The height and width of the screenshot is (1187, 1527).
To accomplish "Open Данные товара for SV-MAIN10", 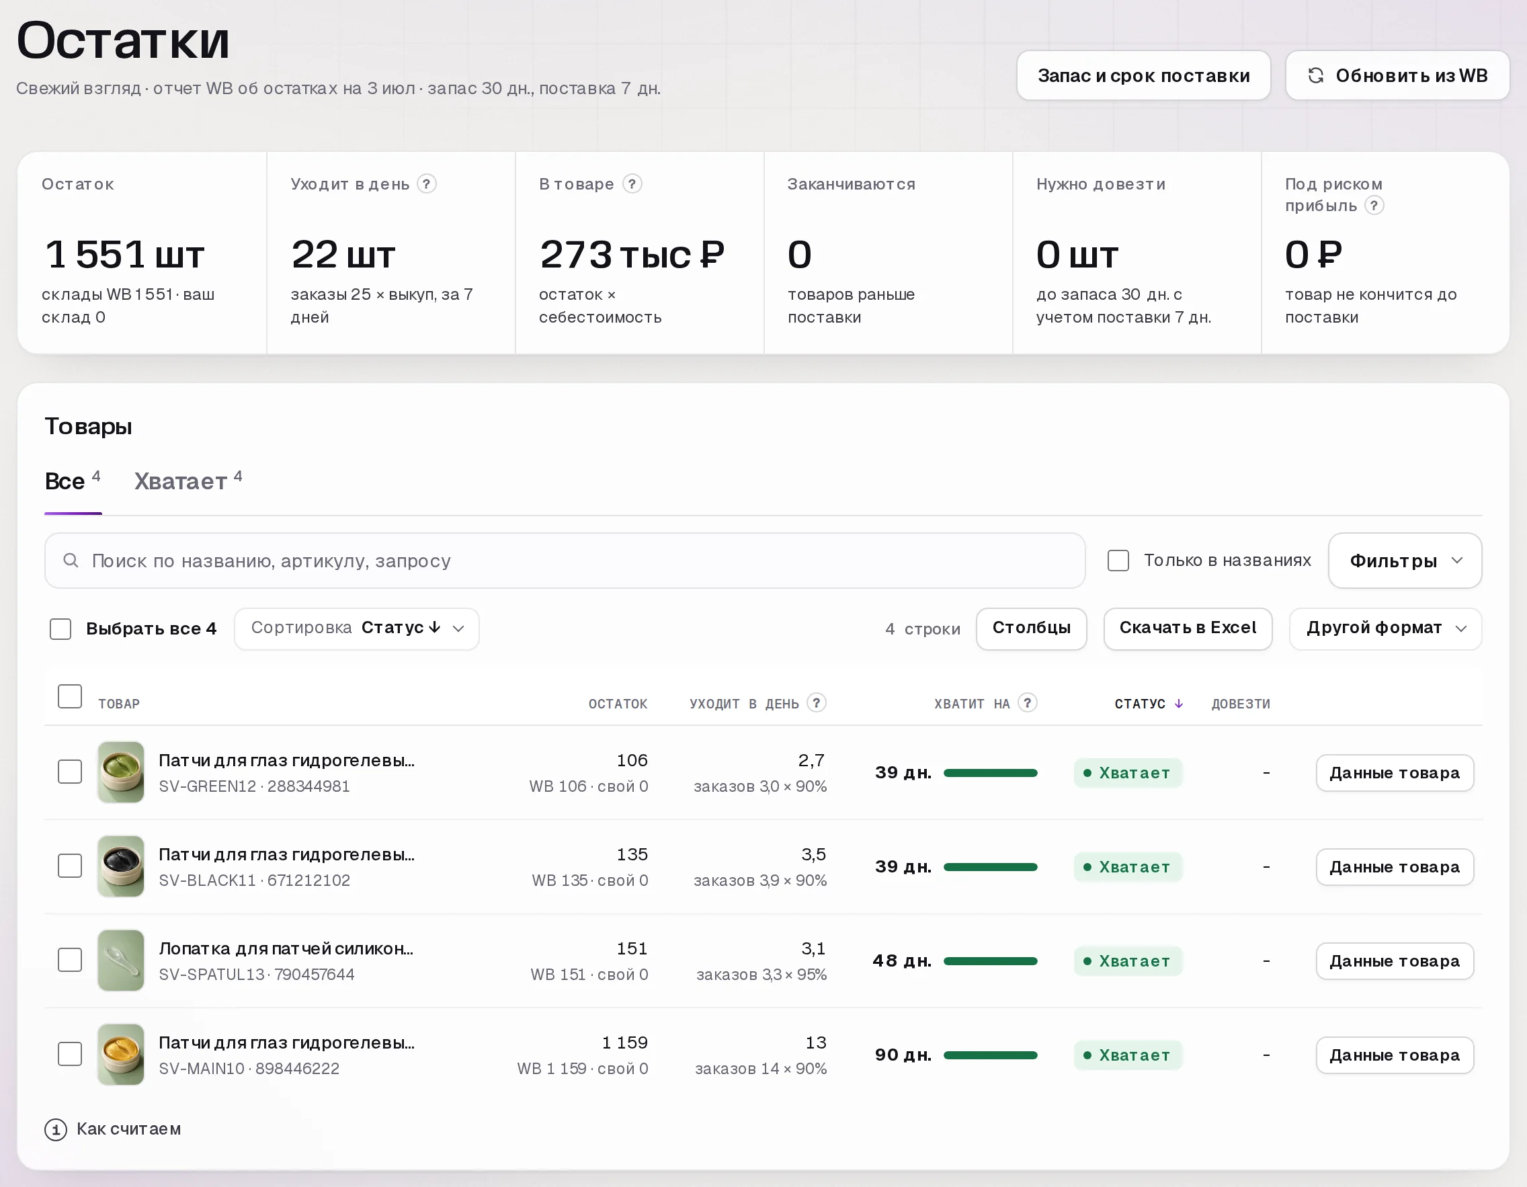I will point(1395,1055).
